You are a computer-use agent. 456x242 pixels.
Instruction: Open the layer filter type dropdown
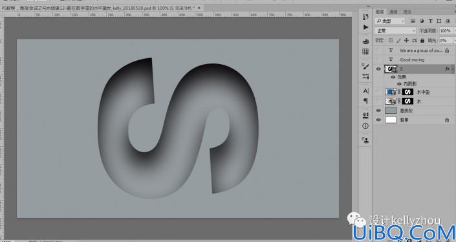[x=389, y=21]
